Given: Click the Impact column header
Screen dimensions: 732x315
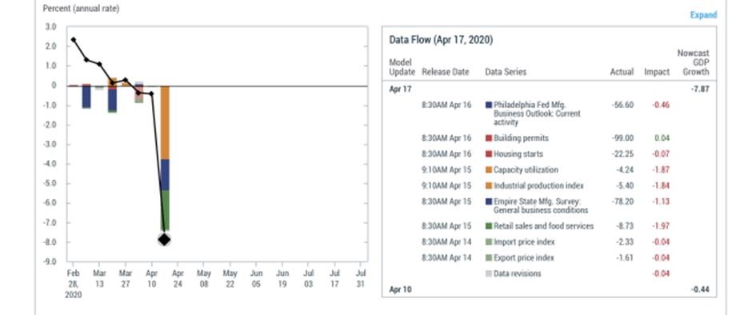Looking at the screenshot, I should pyautogui.click(x=657, y=72).
